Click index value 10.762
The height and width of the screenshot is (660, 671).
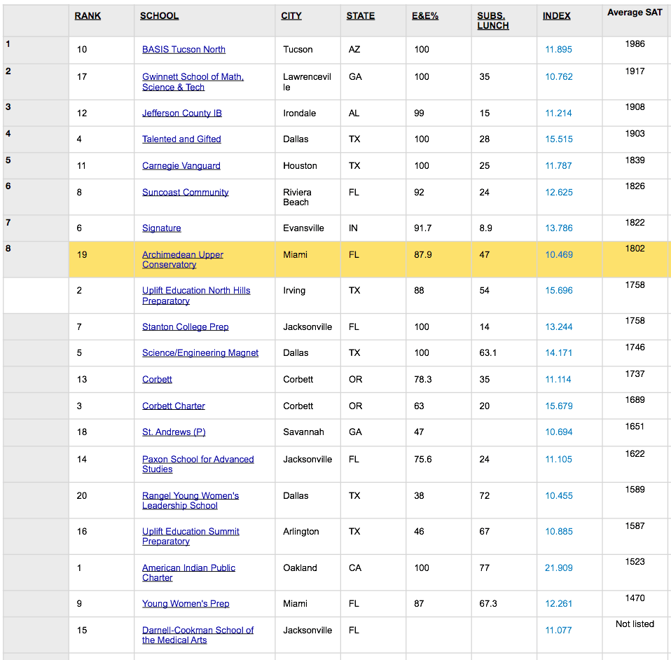click(558, 77)
